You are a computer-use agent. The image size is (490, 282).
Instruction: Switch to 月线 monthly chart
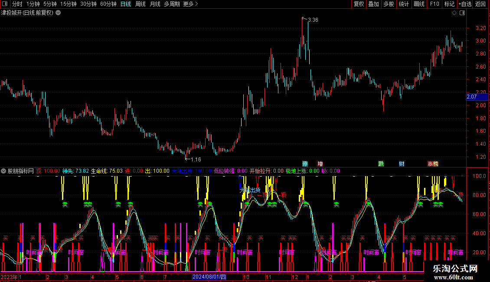coord(155,4)
